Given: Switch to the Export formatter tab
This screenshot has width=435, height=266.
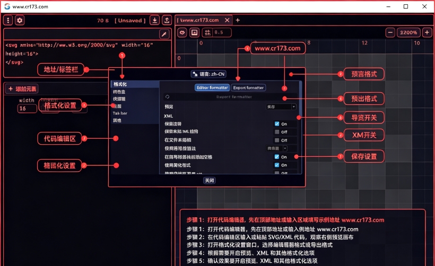Looking at the screenshot, I should 248,87.
